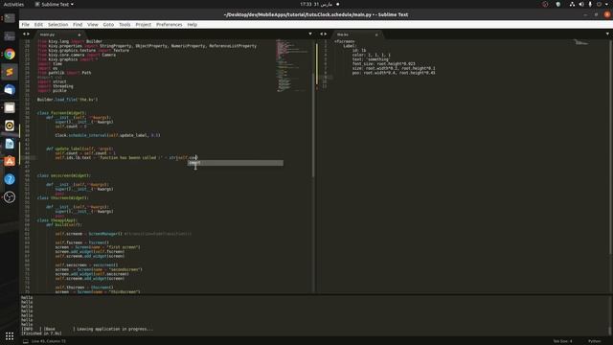Click the right editor vertical scrollbar
The width and height of the screenshot is (613, 345).
(x=611, y=147)
